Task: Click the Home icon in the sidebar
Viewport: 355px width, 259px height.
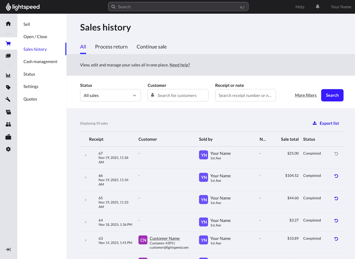Action: pos(8,24)
